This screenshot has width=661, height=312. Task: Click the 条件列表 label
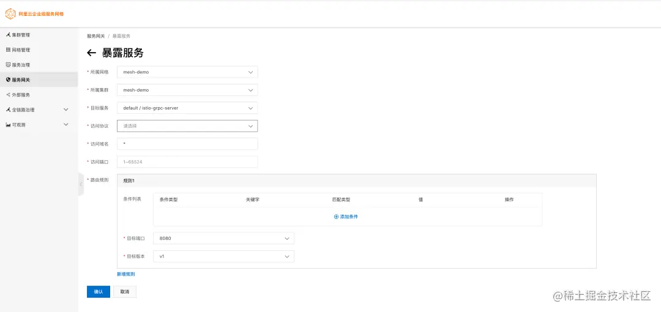132,199
